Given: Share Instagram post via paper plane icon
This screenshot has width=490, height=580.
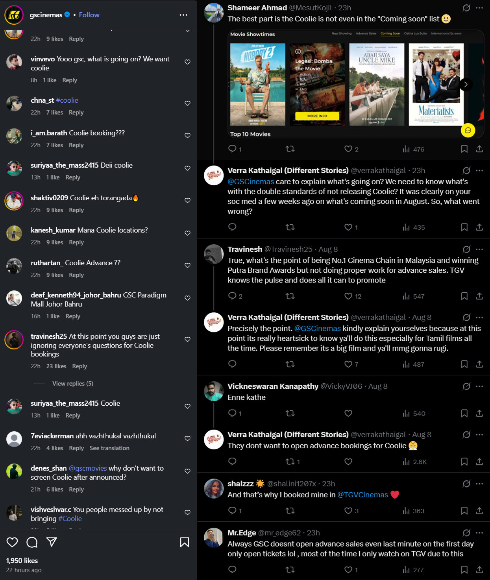Looking at the screenshot, I should [52, 542].
